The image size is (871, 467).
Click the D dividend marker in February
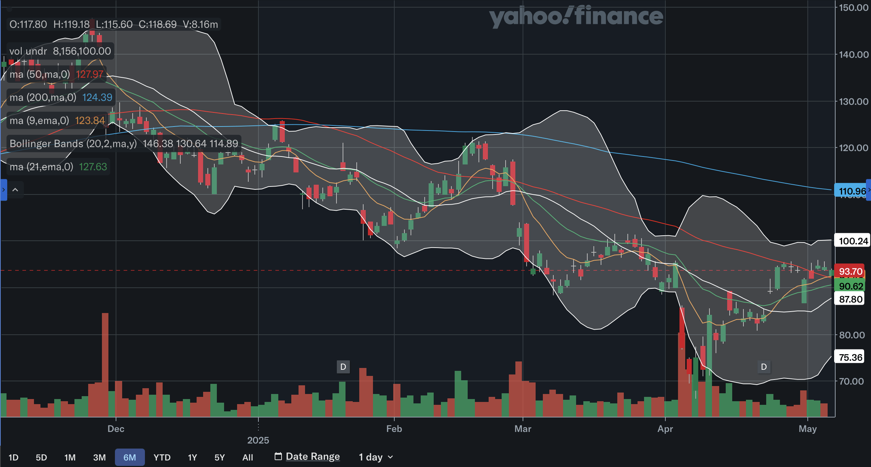(342, 367)
